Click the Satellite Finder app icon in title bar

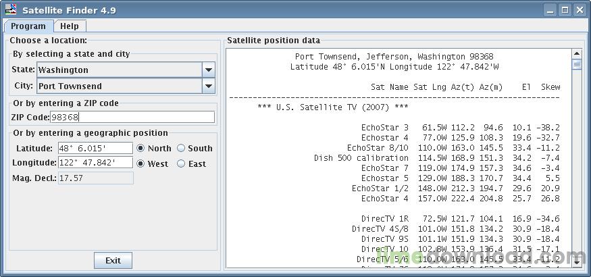tap(11, 9)
